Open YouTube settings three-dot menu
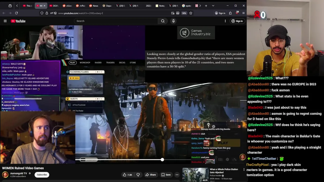 coord(225,21)
